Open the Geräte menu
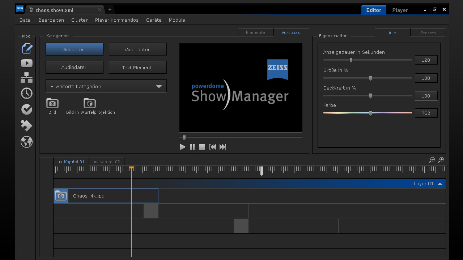Screen dimensions: 463x260 (154, 20)
